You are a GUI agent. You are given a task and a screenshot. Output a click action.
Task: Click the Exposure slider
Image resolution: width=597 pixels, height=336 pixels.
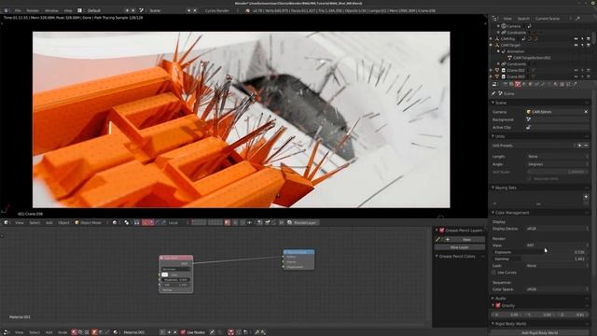point(540,252)
